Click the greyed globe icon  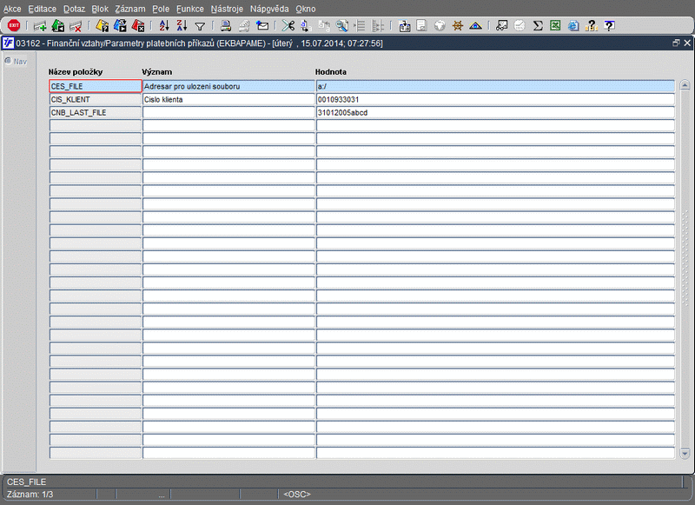(x=440, y=26)
